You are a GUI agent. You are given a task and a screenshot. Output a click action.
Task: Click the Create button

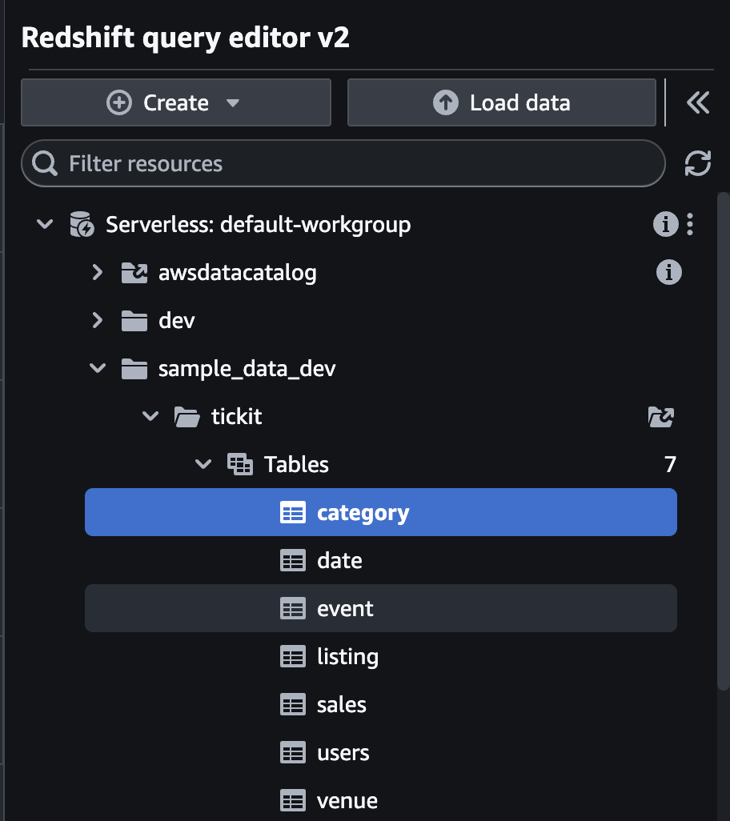pos(176,102)
